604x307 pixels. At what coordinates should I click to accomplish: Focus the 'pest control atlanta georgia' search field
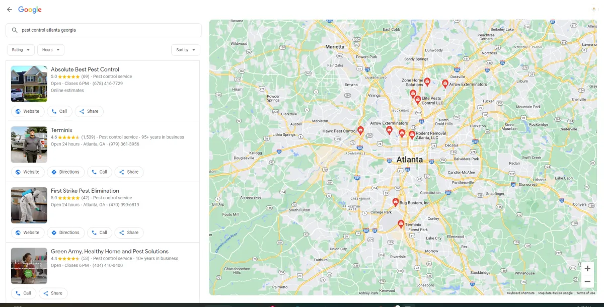click(104, 30)
